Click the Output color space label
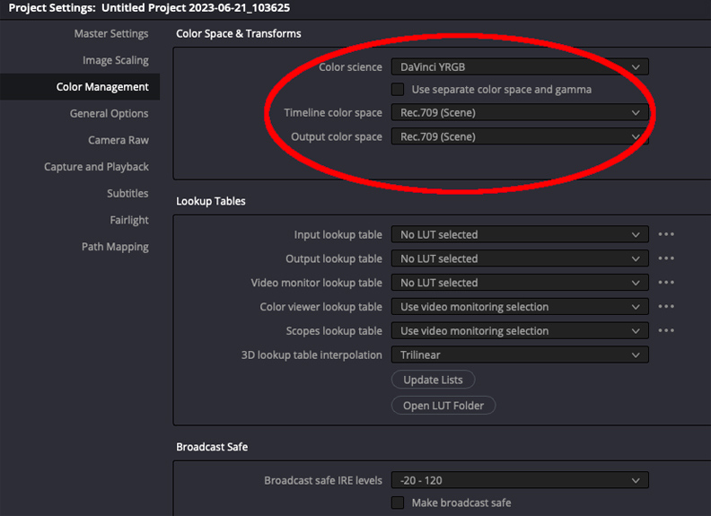This screenshot has width=711, height=516. (x=337, y=136)
